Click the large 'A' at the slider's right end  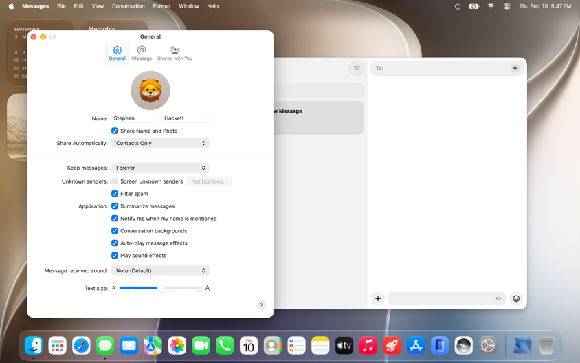208,288
